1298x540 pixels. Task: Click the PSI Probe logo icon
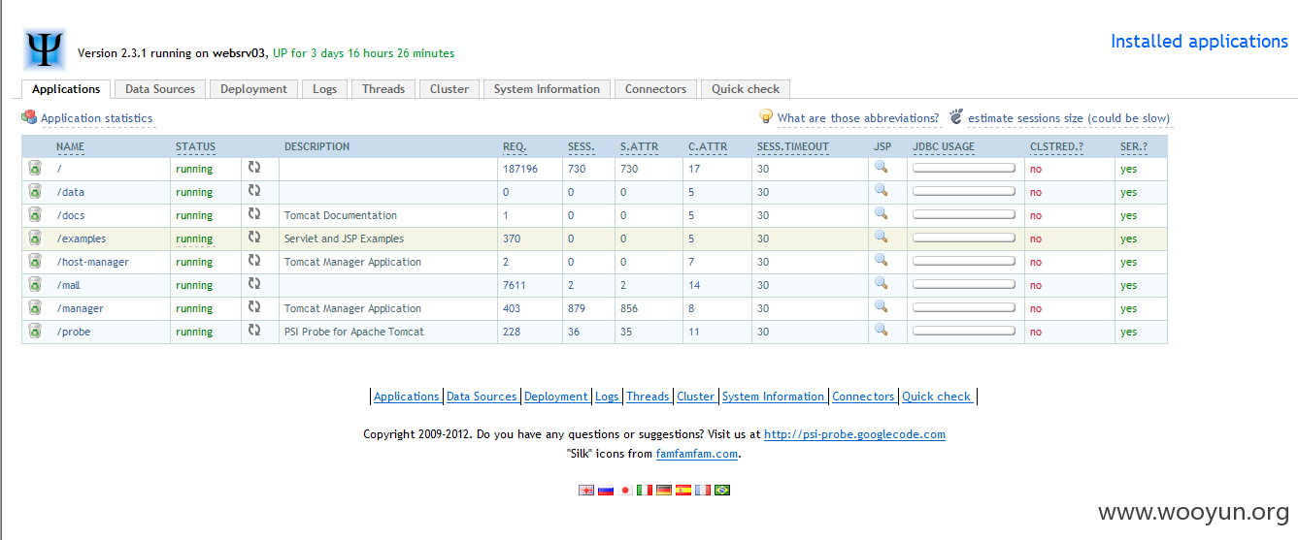click(x=45, y=48)
